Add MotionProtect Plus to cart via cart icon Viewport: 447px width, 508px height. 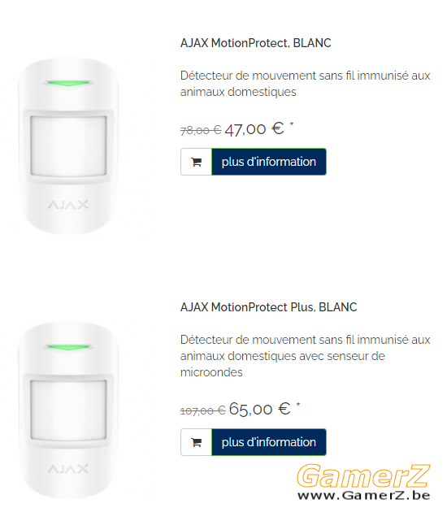coord(197,442)
